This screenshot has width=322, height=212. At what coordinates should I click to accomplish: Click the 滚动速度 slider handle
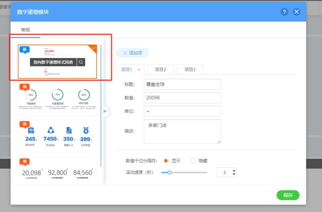(x=169, y=172)
